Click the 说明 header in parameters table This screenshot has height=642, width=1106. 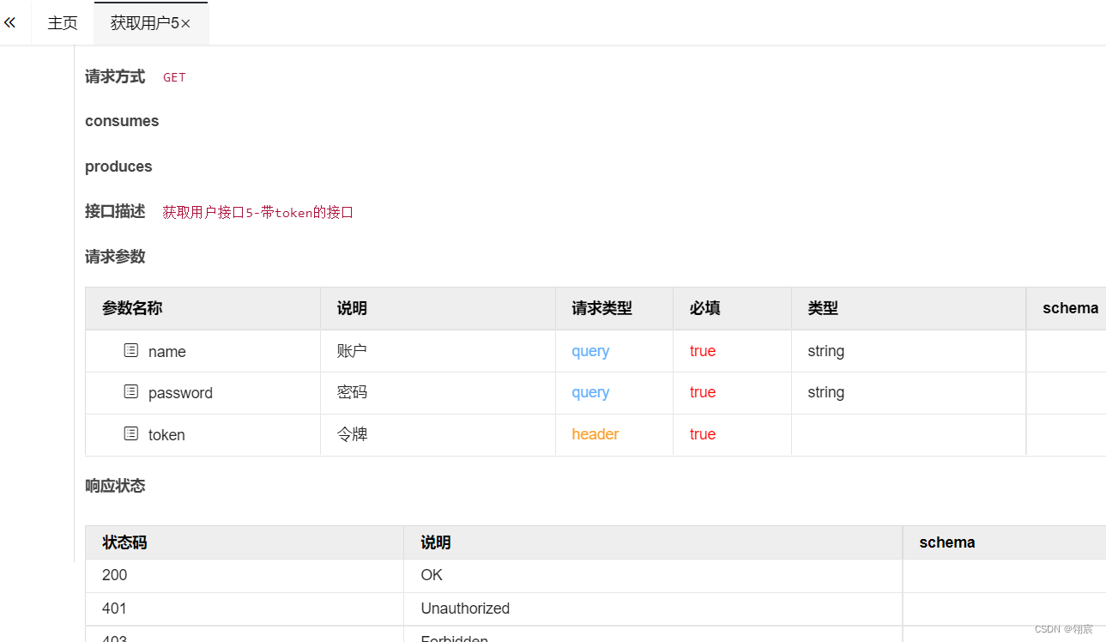pos(352,308)
